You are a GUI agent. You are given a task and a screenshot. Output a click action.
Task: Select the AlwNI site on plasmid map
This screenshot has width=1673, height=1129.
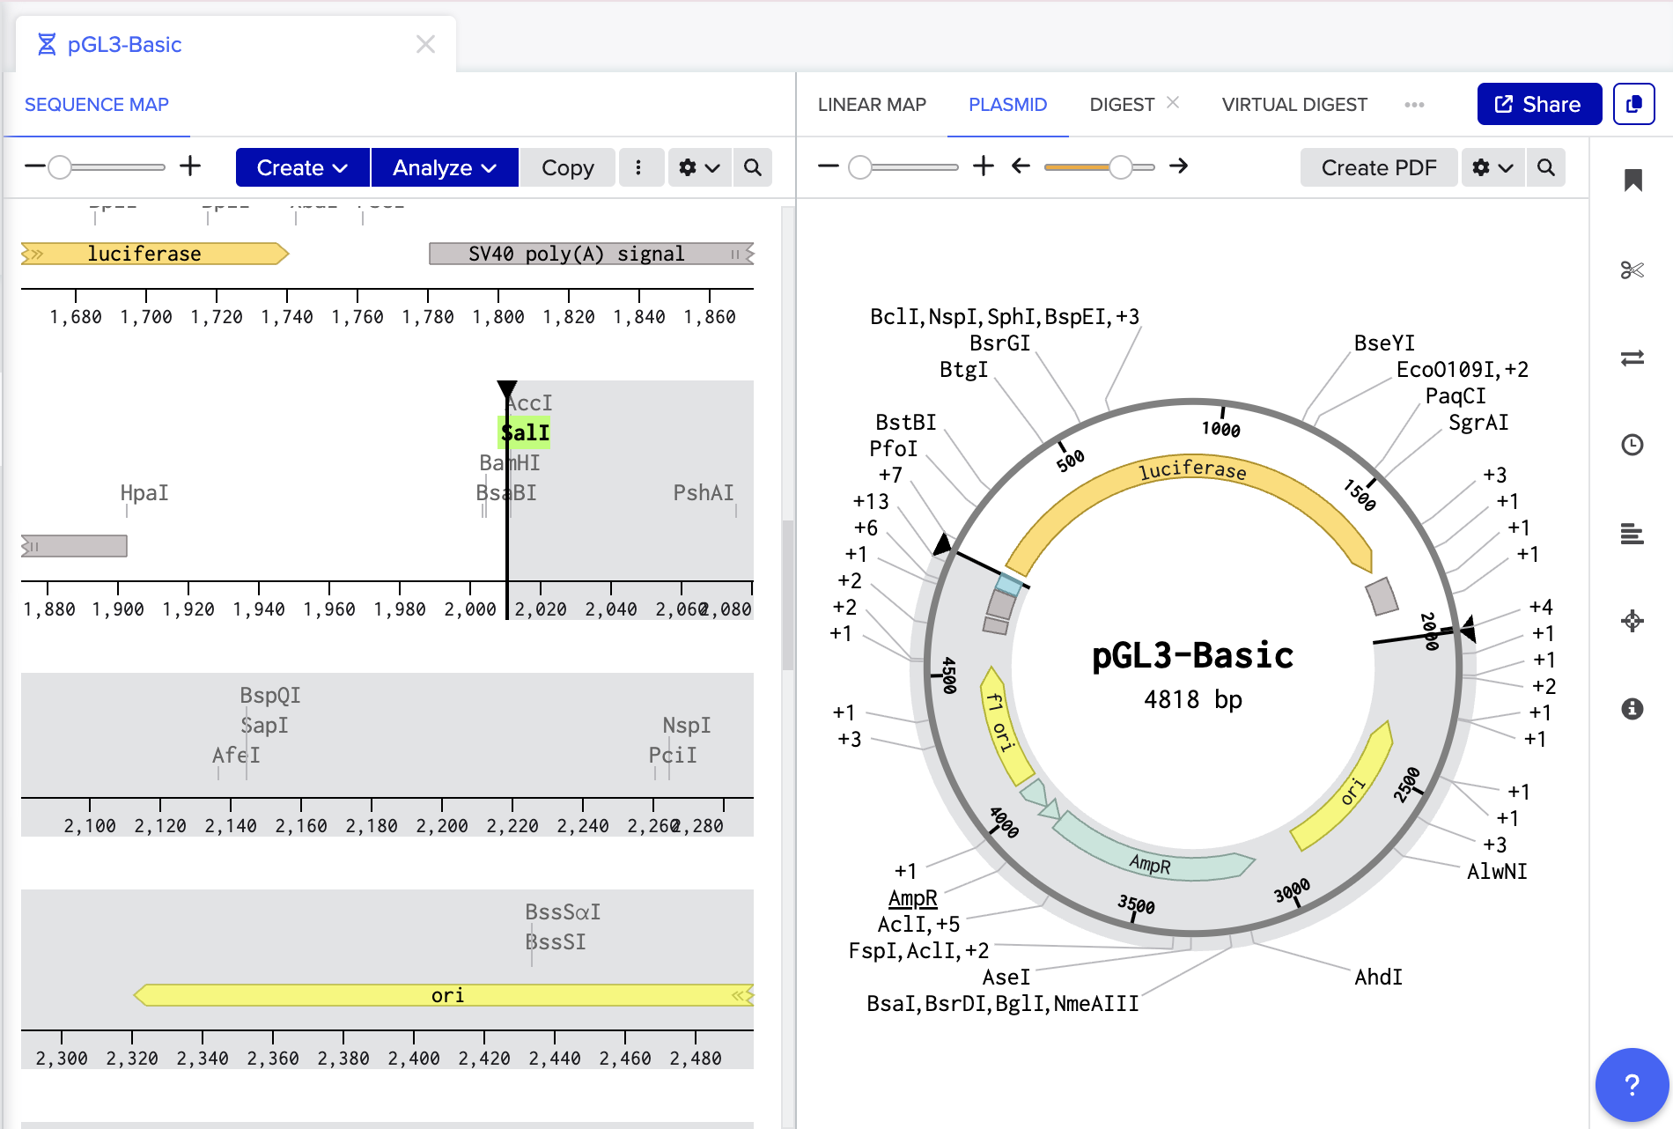(1497, 871)
